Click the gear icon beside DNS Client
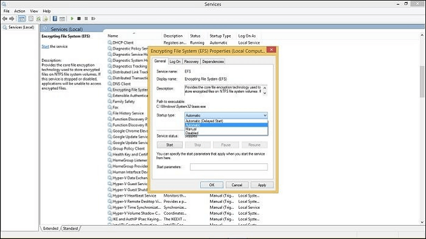Screen dimensions: 426x239 click(110, 84)
